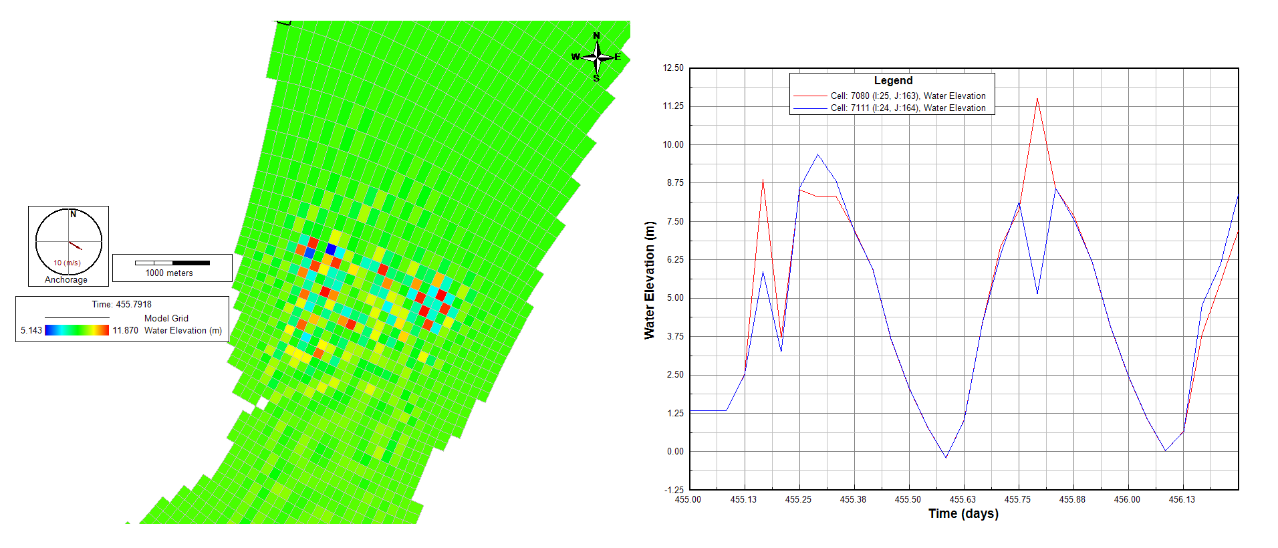Click the Model Grid line symbol
Viewport: 1278px width, 548px height.
coord(77,318)
